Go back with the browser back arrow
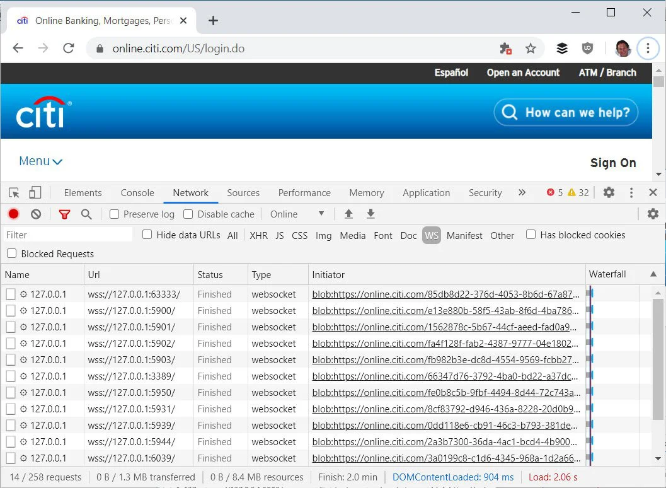Image resolution: width=666 pixels, height=488 pixels. [x=18, y=48]
